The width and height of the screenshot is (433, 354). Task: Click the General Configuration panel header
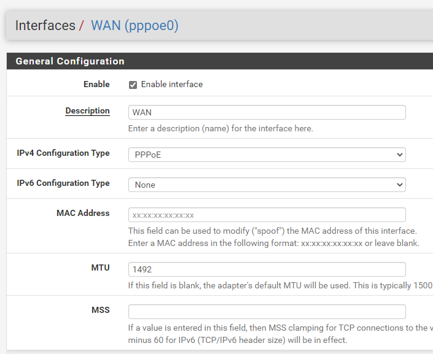[x=70, y=61]
